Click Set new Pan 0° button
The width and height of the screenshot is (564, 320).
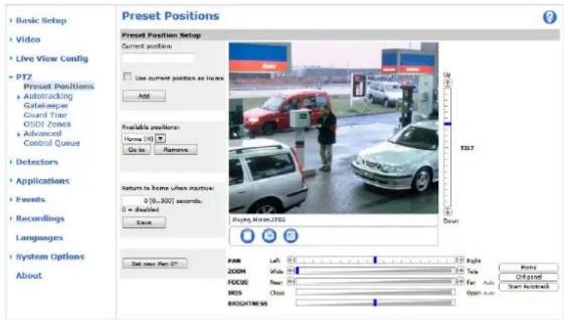(155, 264)
